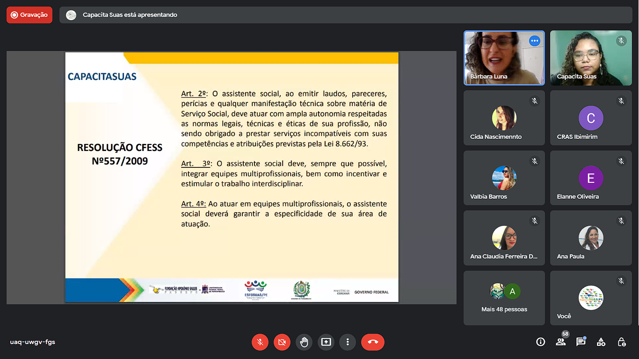Click the Capacita Suas presenter banner
Screen dimensions: 639x359
130,15
